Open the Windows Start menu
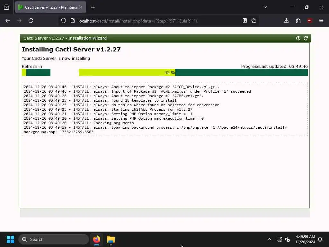The image size is (329, 247). [10, 239]
